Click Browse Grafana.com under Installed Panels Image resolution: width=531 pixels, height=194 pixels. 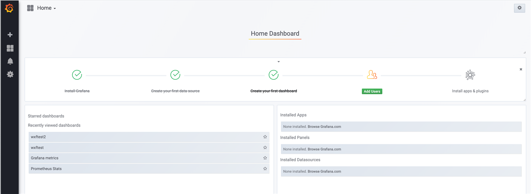[x=324, y=149]
